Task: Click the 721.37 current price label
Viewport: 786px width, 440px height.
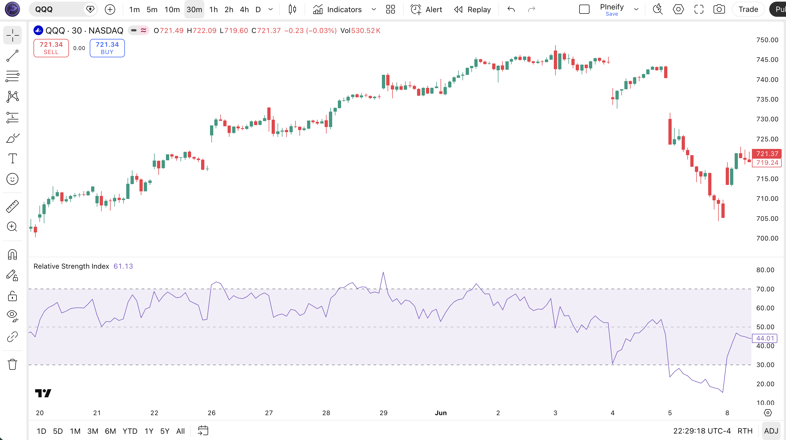Action: tap(767, 154)
